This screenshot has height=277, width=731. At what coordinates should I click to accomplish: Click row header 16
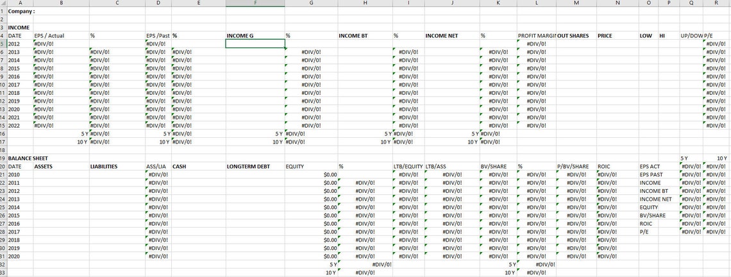pos(3,134)
